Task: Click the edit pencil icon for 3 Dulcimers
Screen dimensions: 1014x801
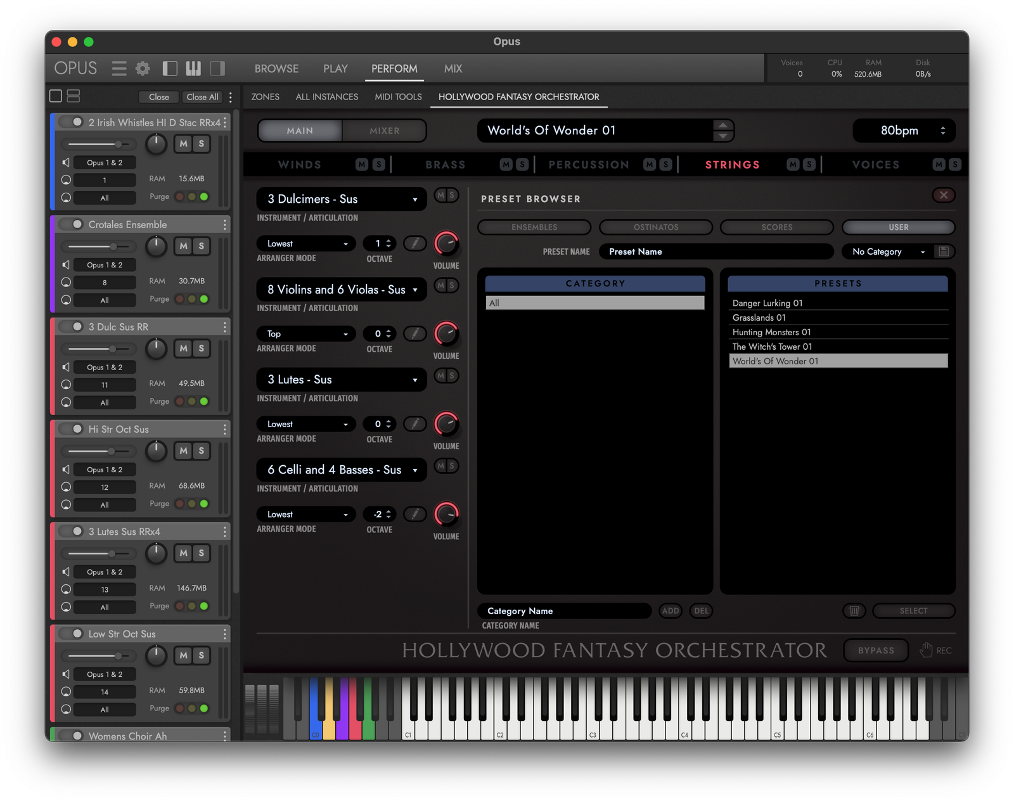Action: point(414,244)
